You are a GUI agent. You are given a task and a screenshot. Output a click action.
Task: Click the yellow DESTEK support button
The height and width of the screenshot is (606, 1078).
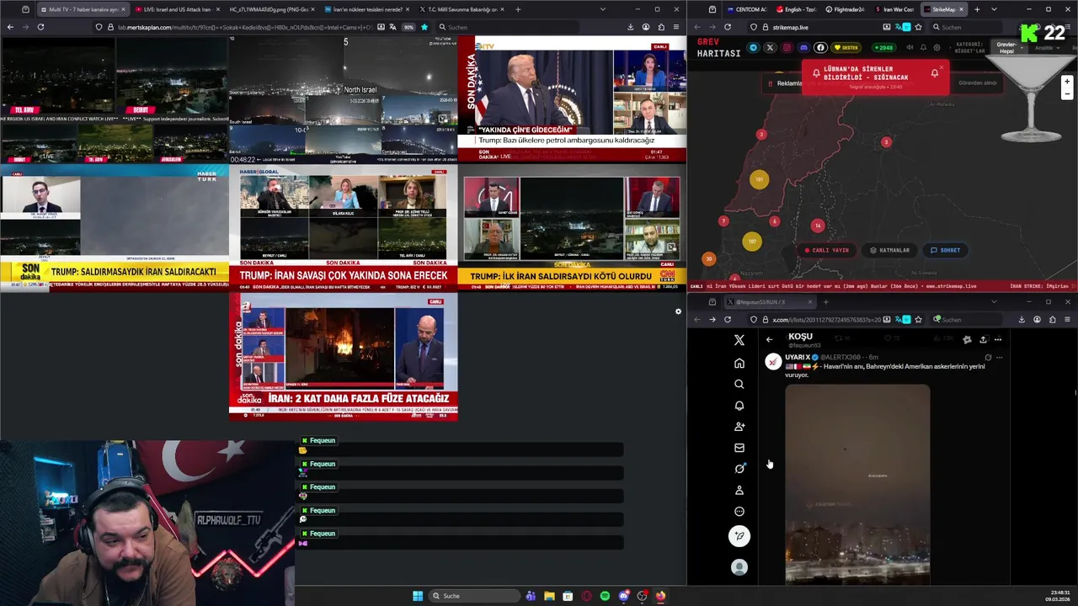[x=846, y=47]
